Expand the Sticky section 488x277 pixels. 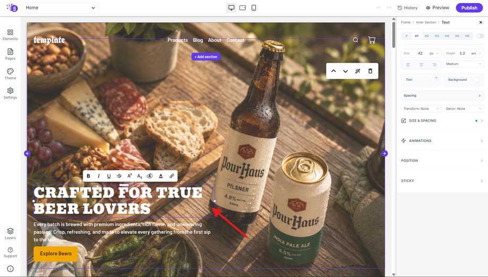(442, 181)
